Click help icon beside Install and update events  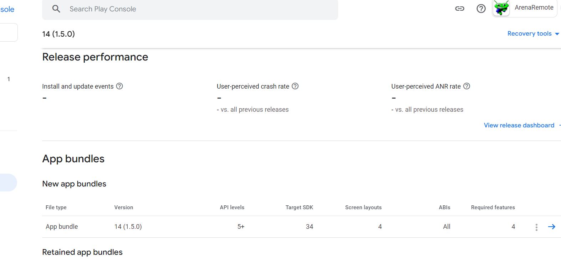pyautogui.click(x=120, y=86)
